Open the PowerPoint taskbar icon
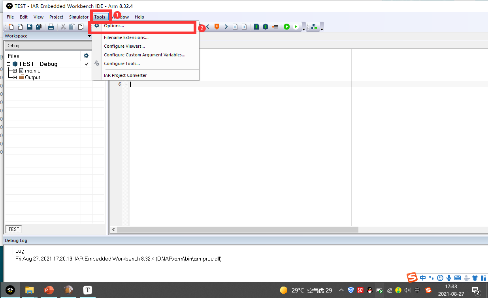 pyautogui.click(x=49, y=290)
